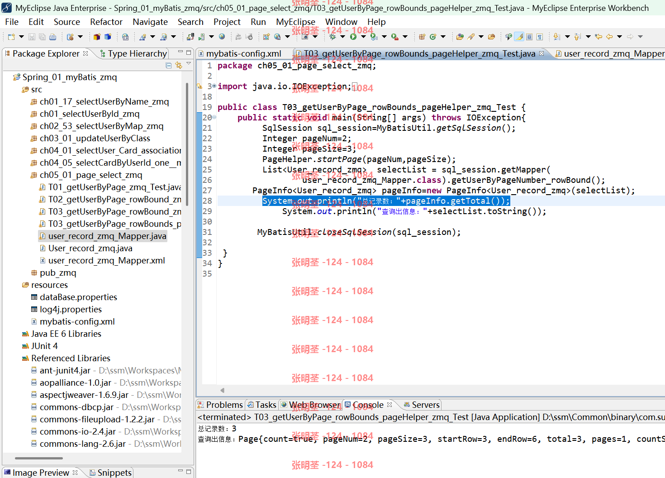Maximize the Package Explorer panel
This screenshot has height=478, width=665.
pyautogui.click(x=189, y=52)
